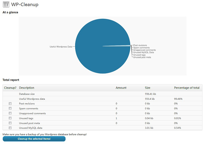Click the Description column header
Screen dimensions: 205x144
click(27, 88)
